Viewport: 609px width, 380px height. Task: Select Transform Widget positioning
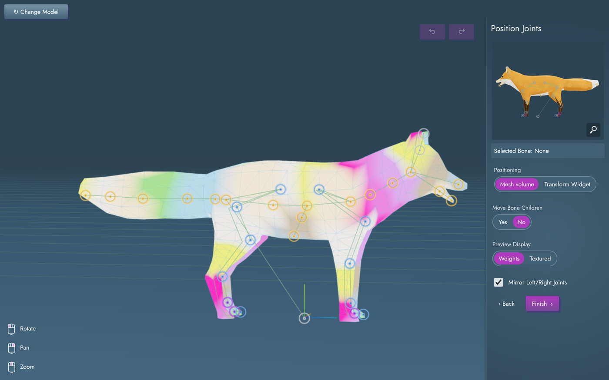[x=567, y=184]
